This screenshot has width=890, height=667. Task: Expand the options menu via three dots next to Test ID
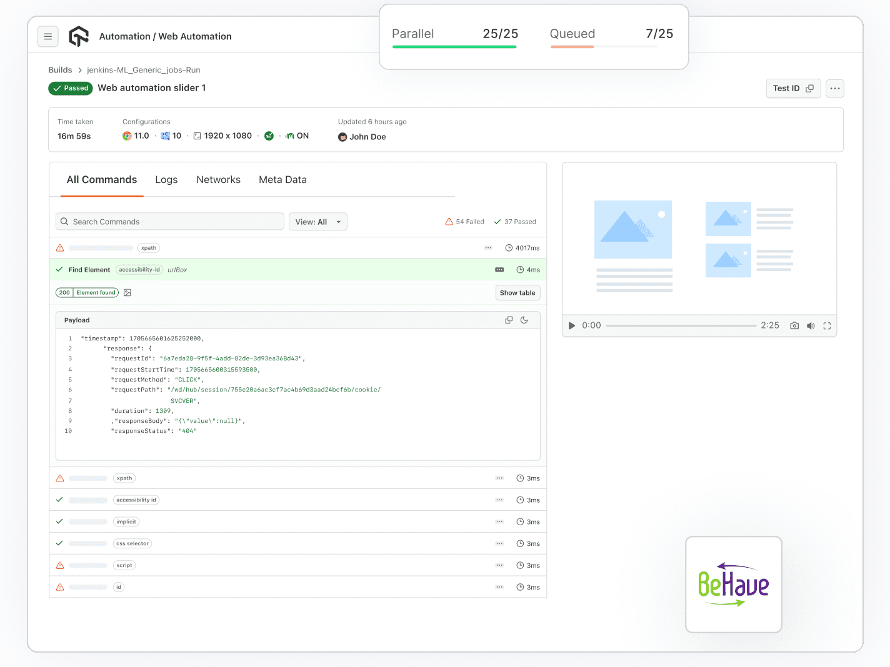coord(834,88)
